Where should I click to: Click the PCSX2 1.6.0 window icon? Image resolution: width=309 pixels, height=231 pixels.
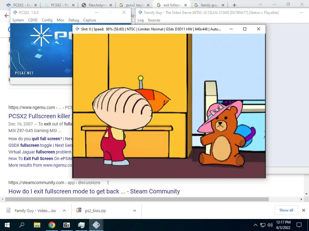click(15, 12)
